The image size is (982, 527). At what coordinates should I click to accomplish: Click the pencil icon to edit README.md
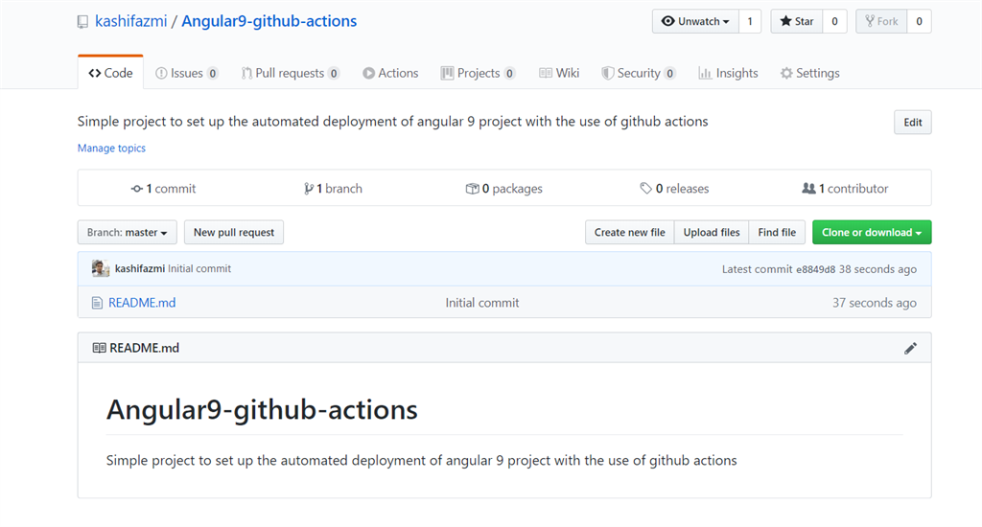pyautogui.click(x=910, y=348)
